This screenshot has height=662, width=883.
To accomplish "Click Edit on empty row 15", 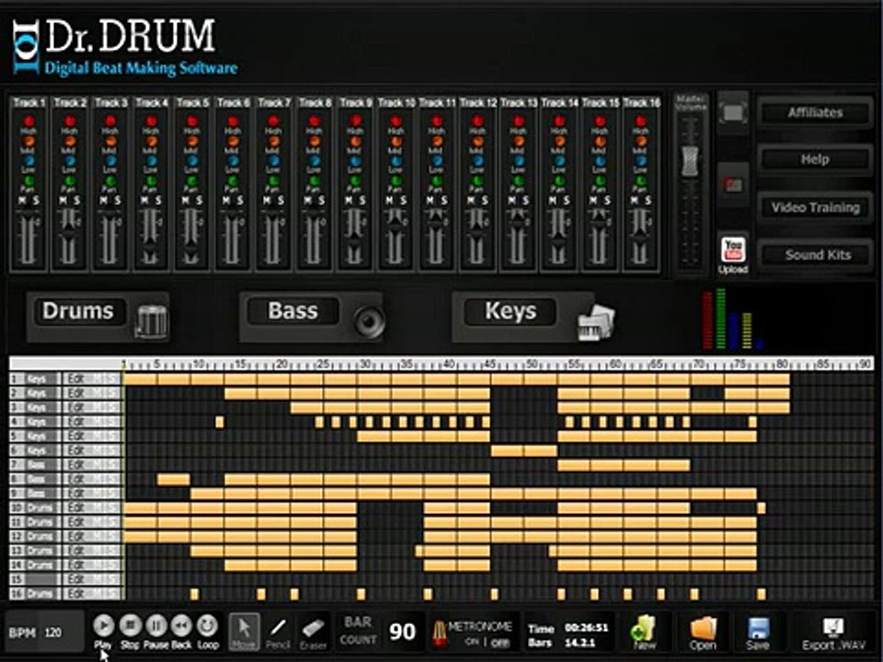I will [75, 579].
